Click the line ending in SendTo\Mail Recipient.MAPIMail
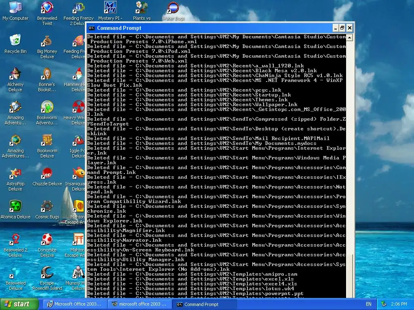Screen dimensions: 414x310 (x=208, y=138)
